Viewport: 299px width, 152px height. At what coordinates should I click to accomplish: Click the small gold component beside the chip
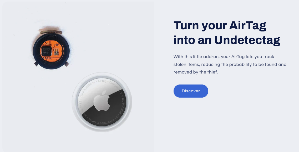click(x=57, y=52)
